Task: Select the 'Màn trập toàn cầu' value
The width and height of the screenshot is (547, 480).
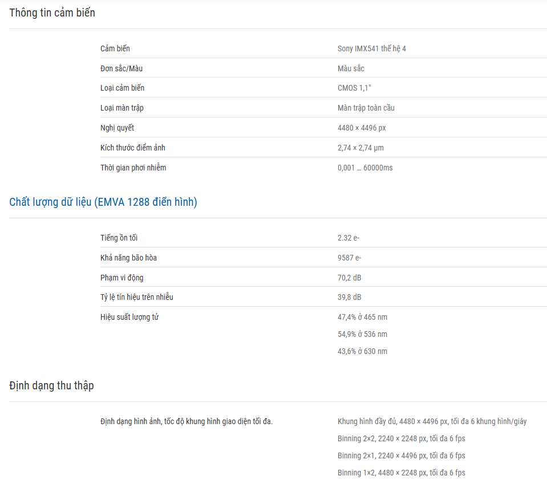Action: [x=366, y=108]
